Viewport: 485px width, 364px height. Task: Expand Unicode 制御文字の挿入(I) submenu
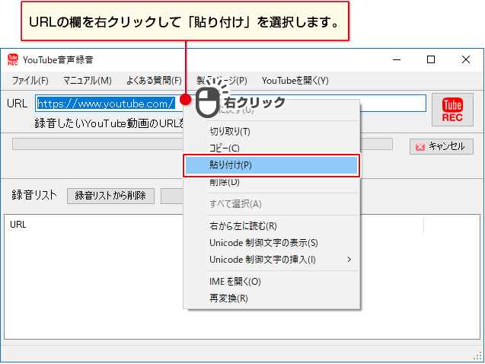[272, 260]
